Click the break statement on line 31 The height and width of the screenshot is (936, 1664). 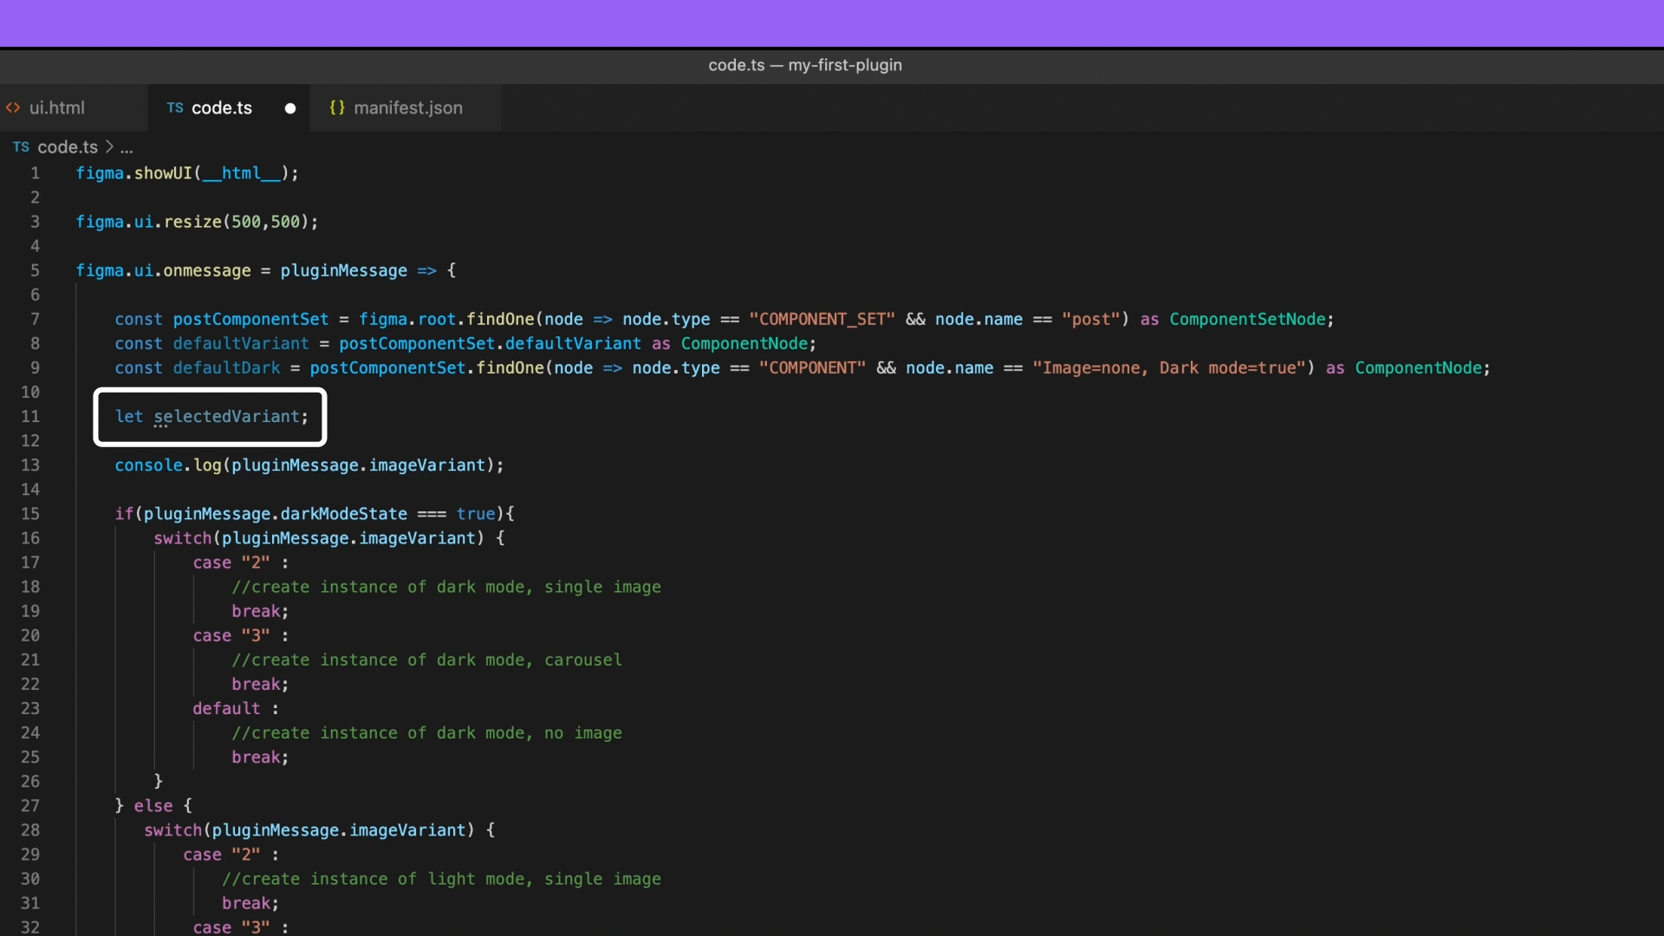click(x=250, y=903)
